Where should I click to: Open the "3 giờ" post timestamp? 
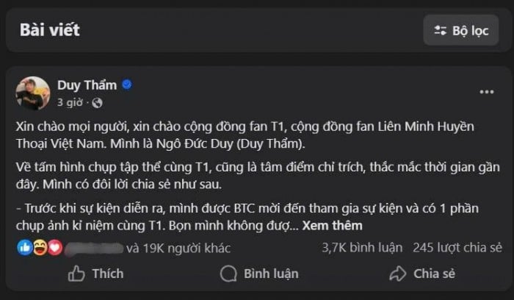(x=70, y=102)
